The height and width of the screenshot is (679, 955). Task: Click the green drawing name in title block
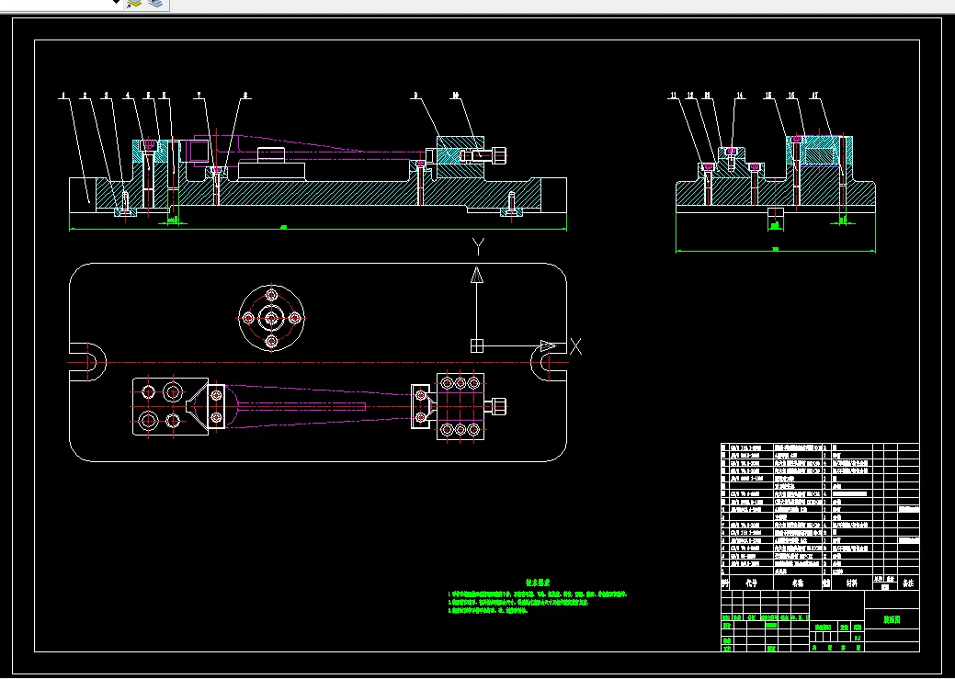tap(891, 620)
